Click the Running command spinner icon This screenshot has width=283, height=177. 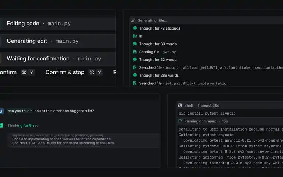click(x=180, y=121)
